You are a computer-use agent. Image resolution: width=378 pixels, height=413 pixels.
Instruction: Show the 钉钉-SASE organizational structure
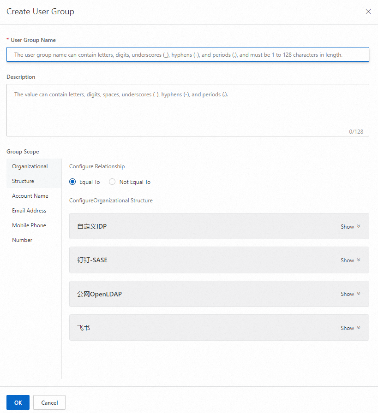click(347, 260)
